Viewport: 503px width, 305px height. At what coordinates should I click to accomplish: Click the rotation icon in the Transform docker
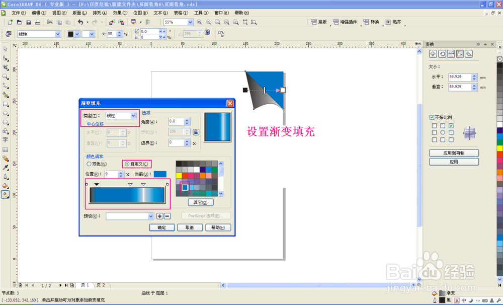pyautogui.click(x=442, y=53)
